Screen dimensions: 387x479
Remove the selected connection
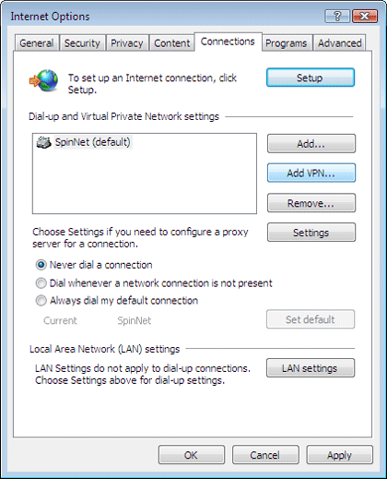pyautogui.click(x=311, y=203)
